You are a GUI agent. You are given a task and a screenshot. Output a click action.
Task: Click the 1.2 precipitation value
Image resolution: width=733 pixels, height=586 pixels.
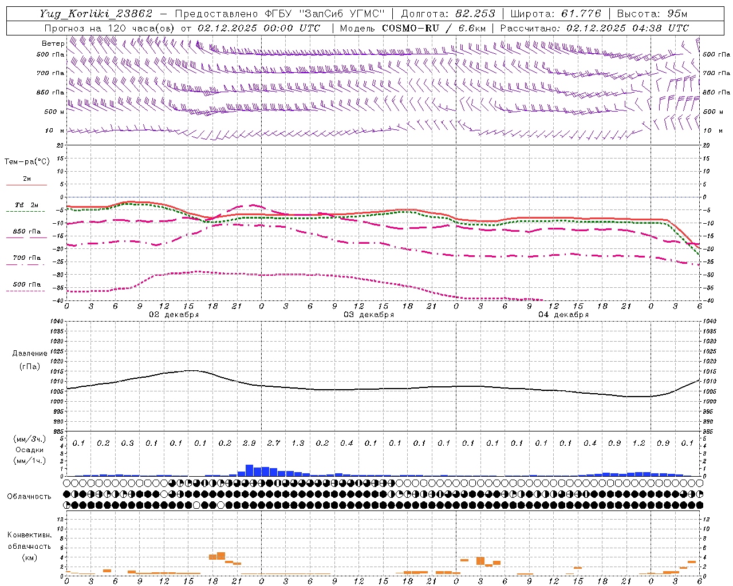pos(639,443)
